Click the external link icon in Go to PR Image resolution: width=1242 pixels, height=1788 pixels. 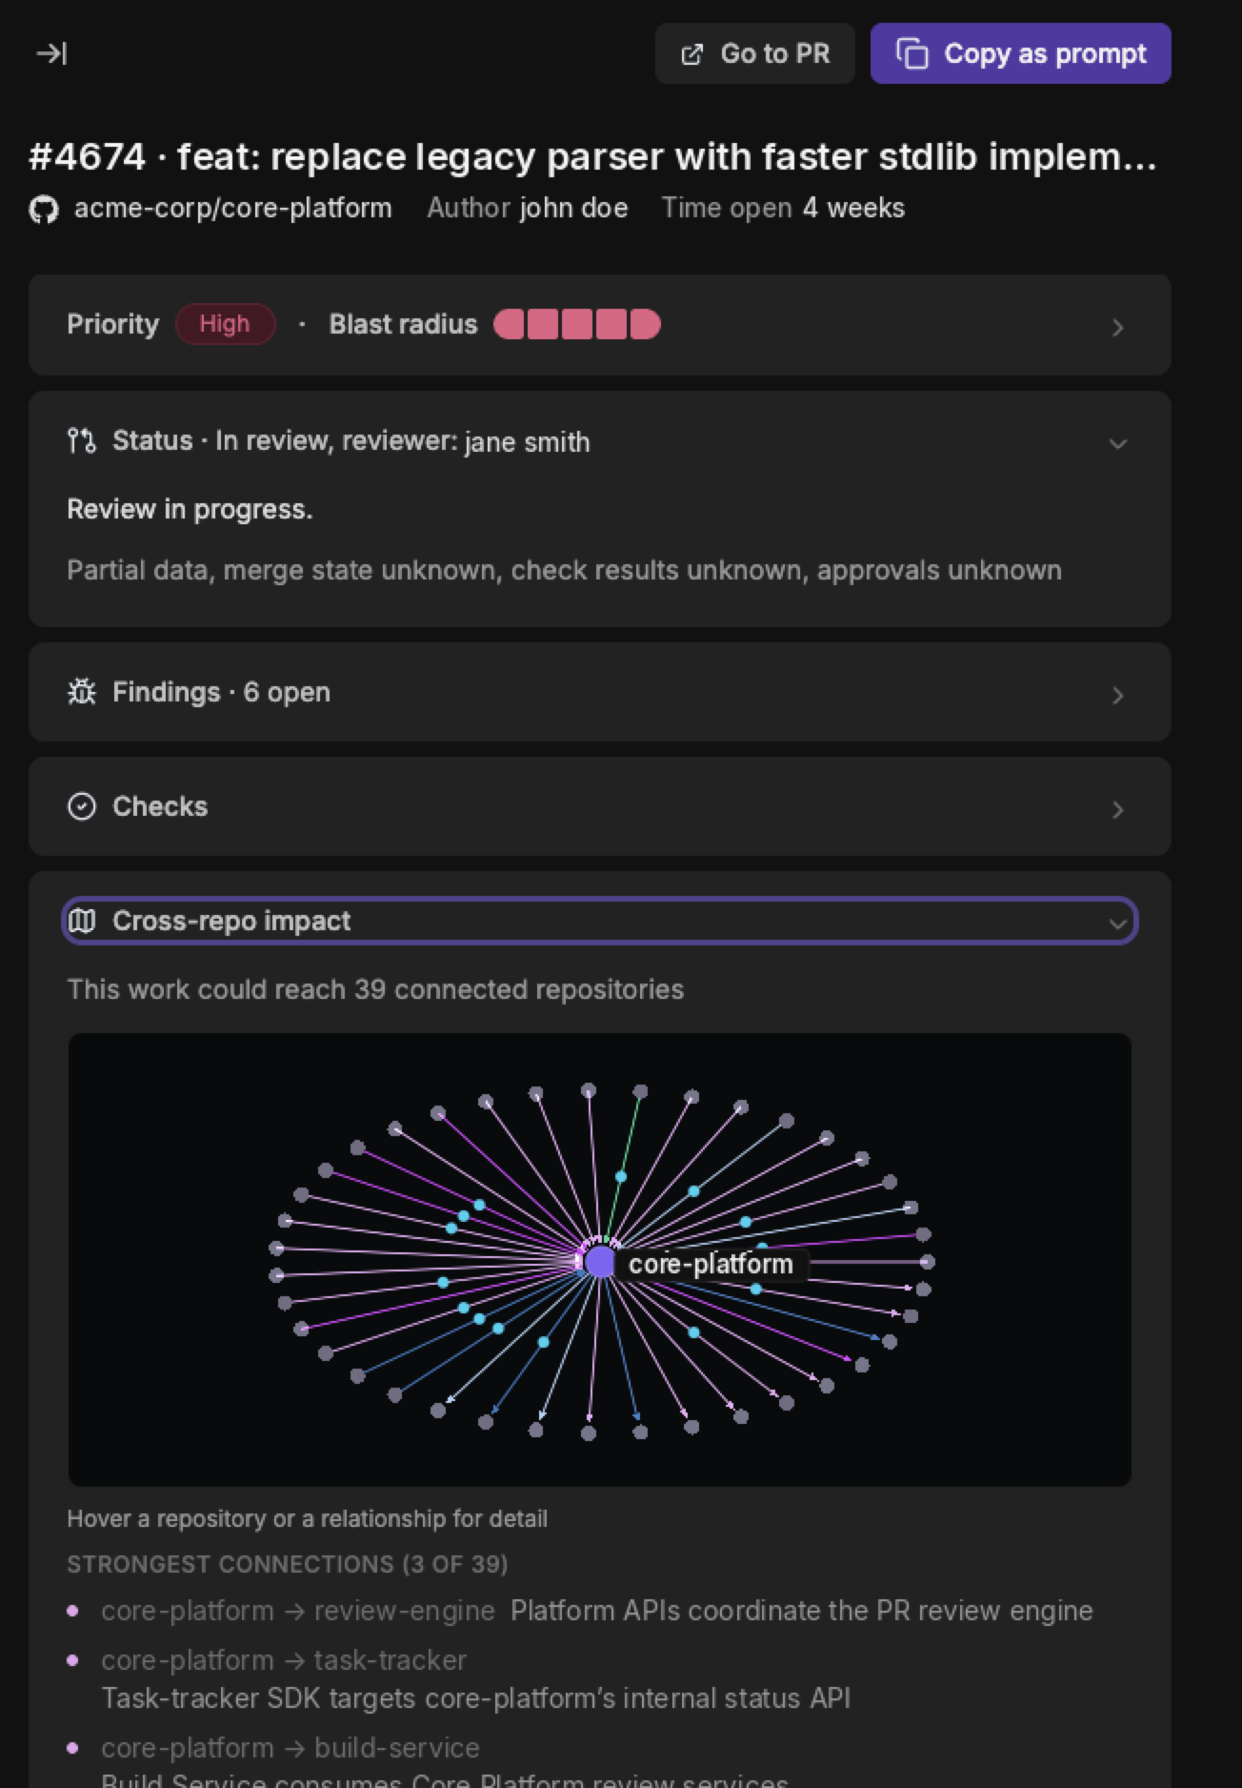(x=692, y=54)
